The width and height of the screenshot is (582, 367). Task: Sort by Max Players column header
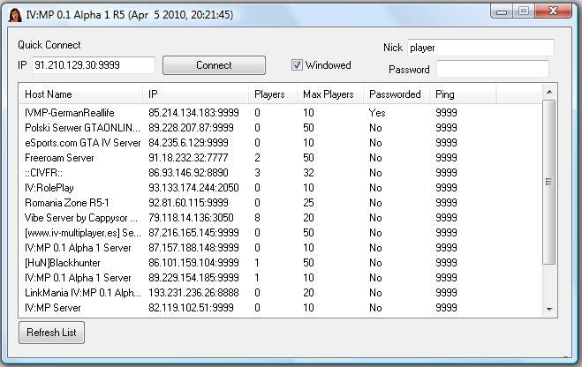pyautogui.click(x=330, y=94)
